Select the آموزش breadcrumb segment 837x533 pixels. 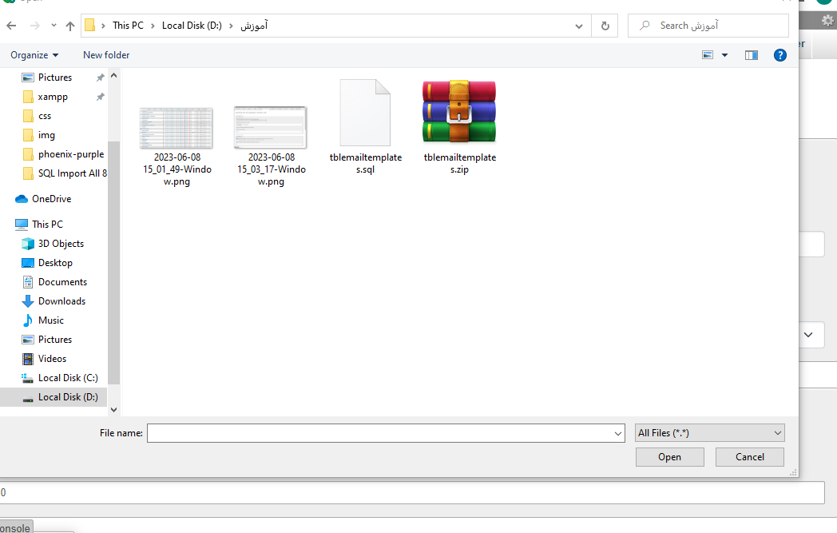point(253,25)
